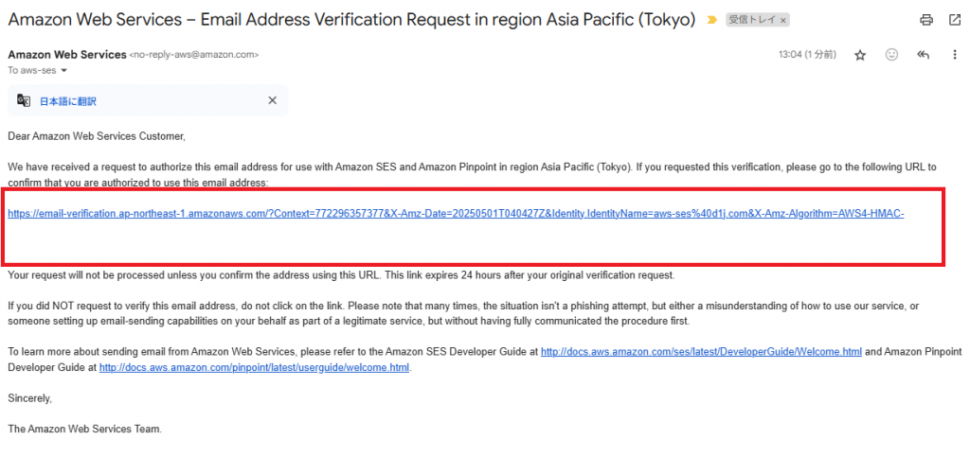The height and width of the screenshot is (457, 970).
Task: Click the timestamp 13:04 (1 分前)
Action: click(807, 55)
